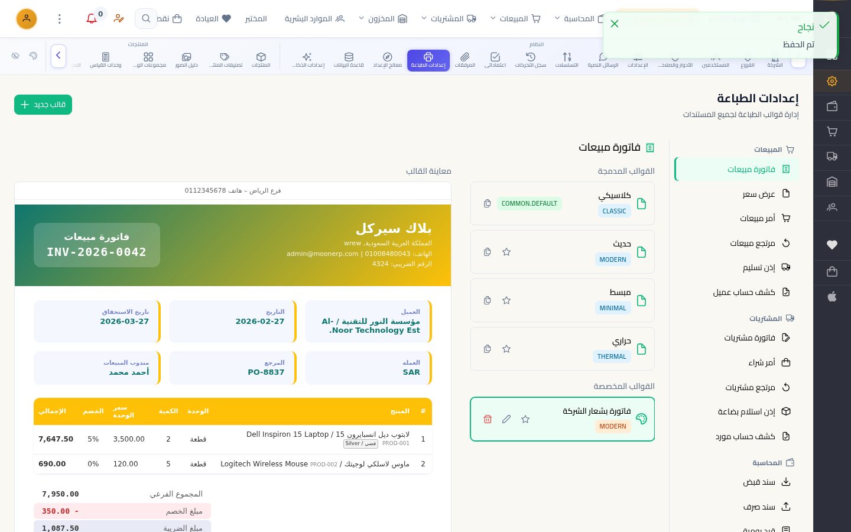Select Delivery Note (إذن تسليم) in sidebar
This screenshot has height=532, width=851.
736,267
